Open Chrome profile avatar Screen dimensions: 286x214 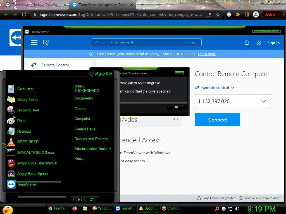coord(256,14)
